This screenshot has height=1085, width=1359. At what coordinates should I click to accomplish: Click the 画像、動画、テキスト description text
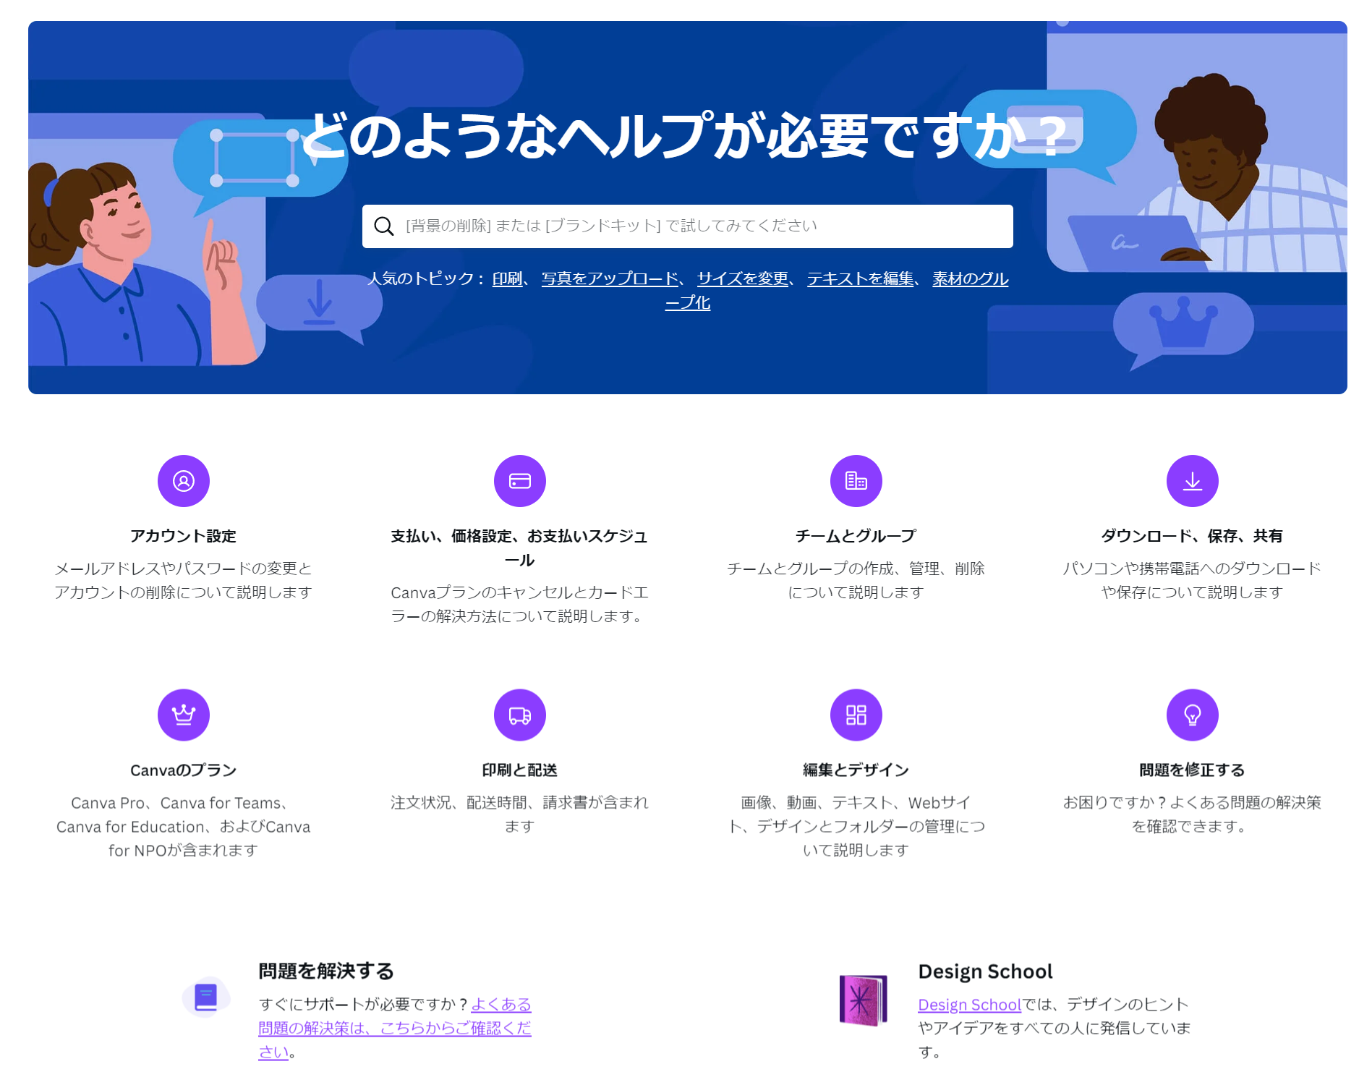856,827
